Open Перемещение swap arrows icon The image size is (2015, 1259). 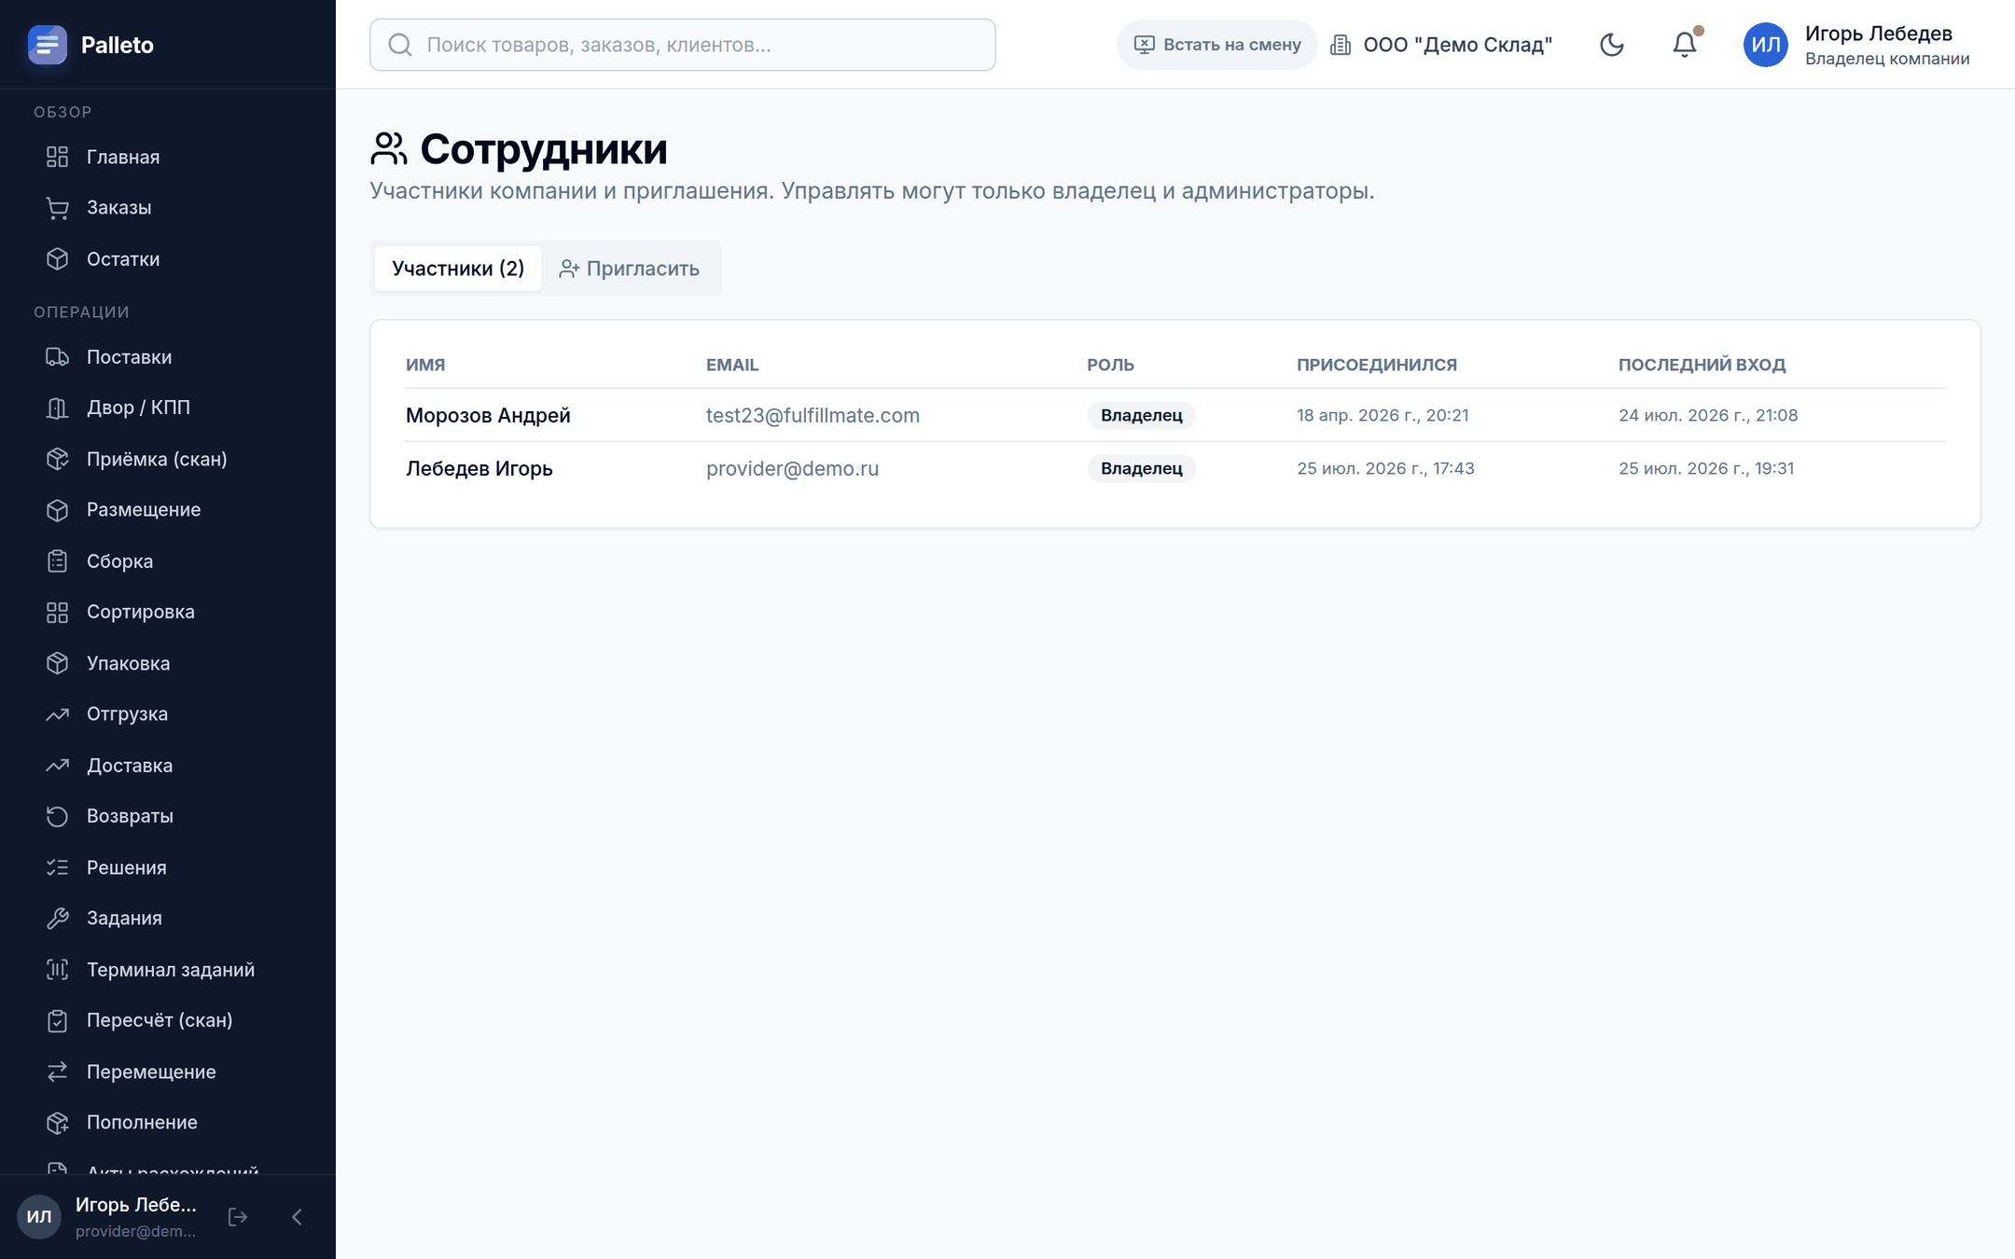[x=58, y=1072]
